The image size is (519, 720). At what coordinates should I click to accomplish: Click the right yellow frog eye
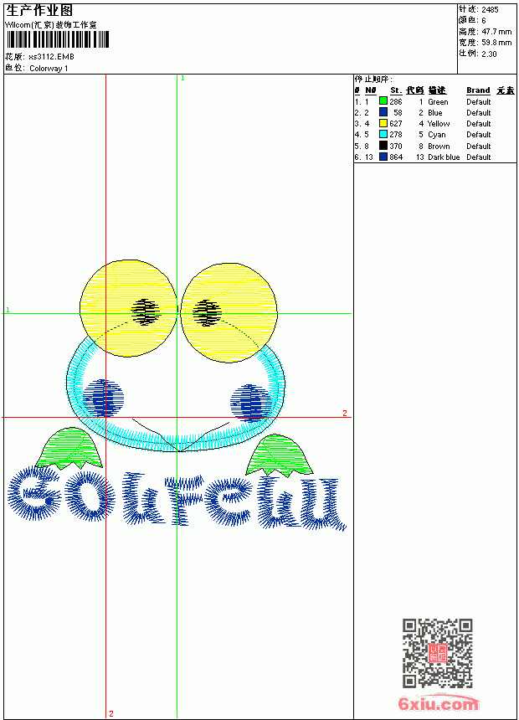[x=229, y=313]
